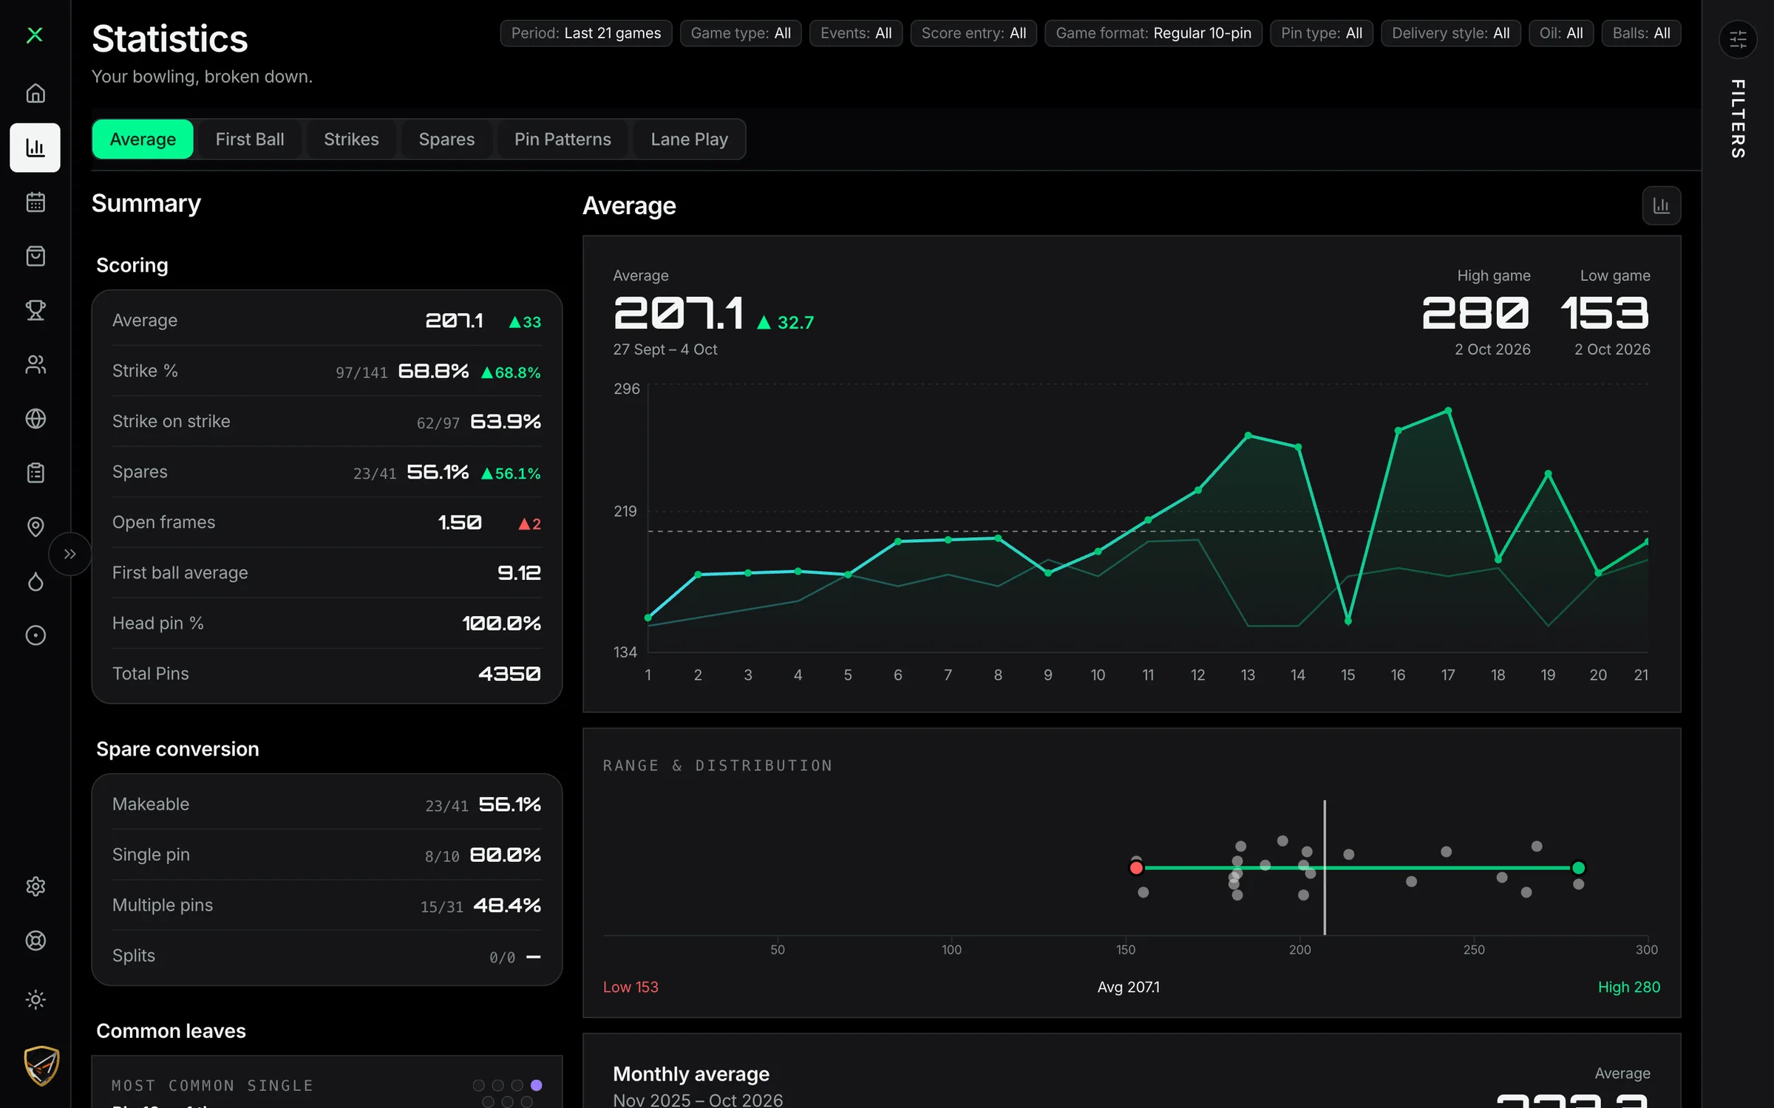Click the shield badge icon at sidebar bottom
This screenshot has width=1774, height=1108.
pyautogui.click(x=41, y=1065)
